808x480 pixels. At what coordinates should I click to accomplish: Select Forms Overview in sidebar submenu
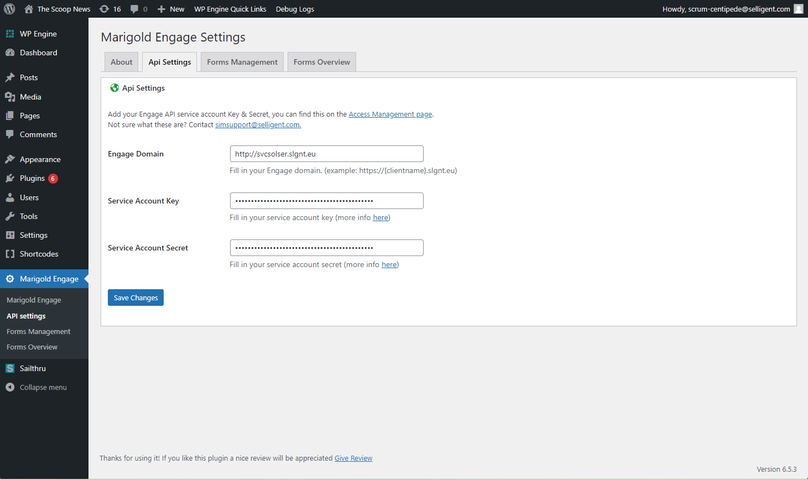point(32,347)
